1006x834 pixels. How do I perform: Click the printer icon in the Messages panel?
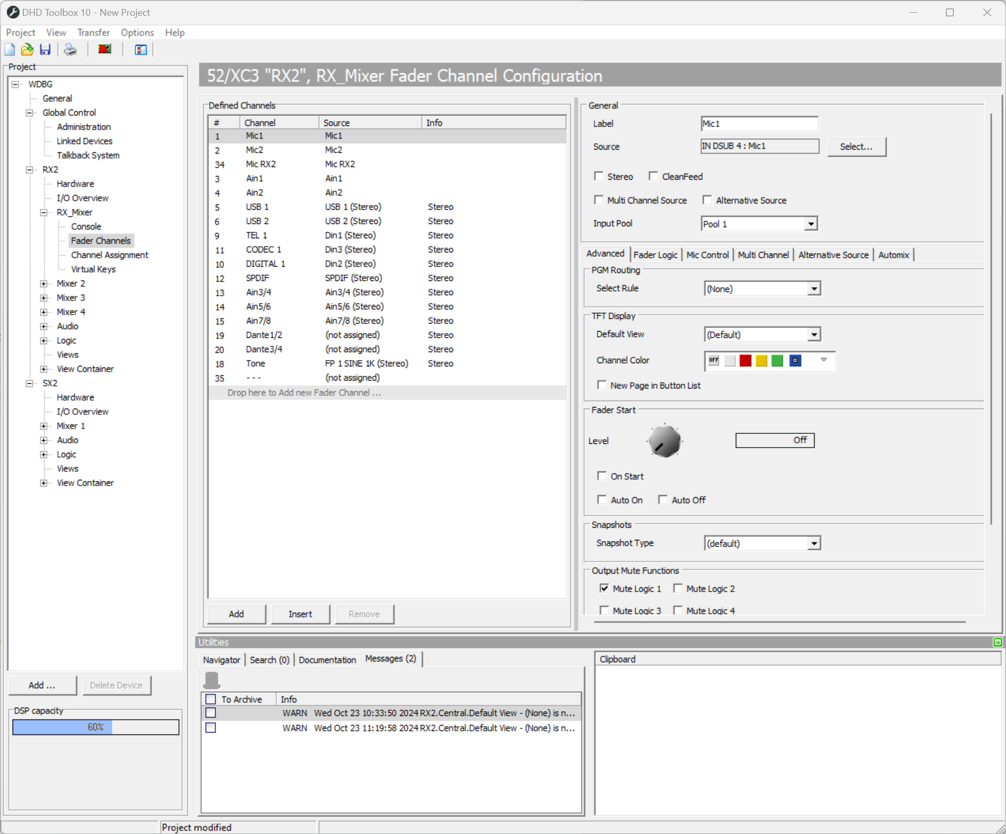click(x=212, y=681)
